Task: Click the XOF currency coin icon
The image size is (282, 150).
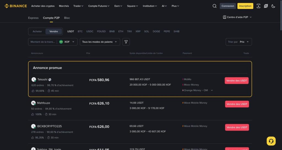Action: click(x=61, y=42)
